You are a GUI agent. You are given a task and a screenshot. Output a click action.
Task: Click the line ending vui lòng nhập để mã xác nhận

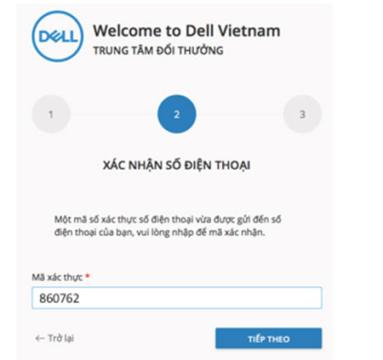click(x=159, y=233)
